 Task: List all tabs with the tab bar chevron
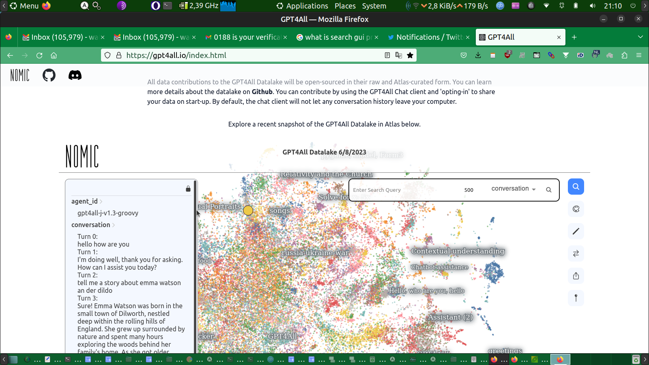pyautogui.click(x=640, y=37)
